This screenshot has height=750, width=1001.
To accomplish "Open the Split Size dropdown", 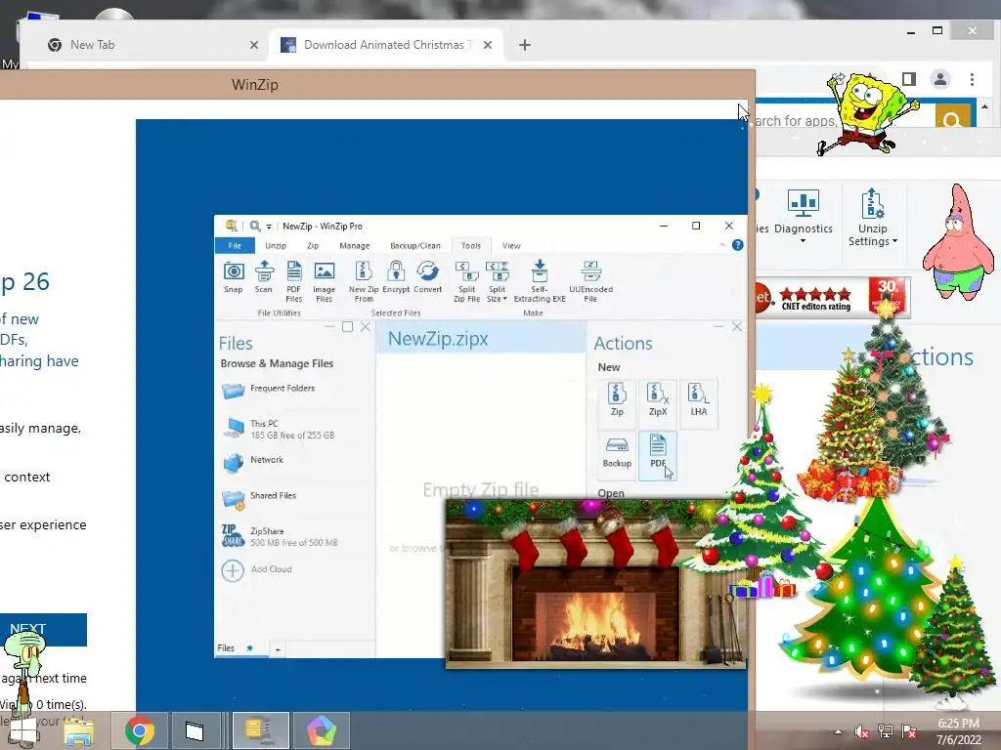I will click(497, 281).
